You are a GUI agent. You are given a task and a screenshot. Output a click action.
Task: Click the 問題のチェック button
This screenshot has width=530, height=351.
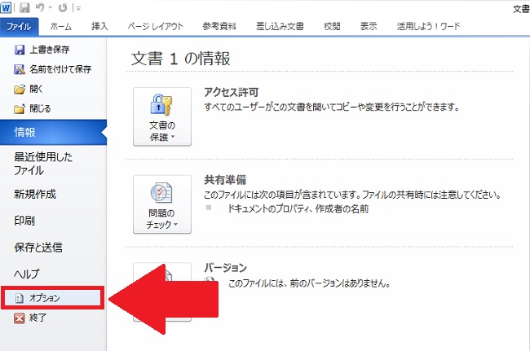162,204
